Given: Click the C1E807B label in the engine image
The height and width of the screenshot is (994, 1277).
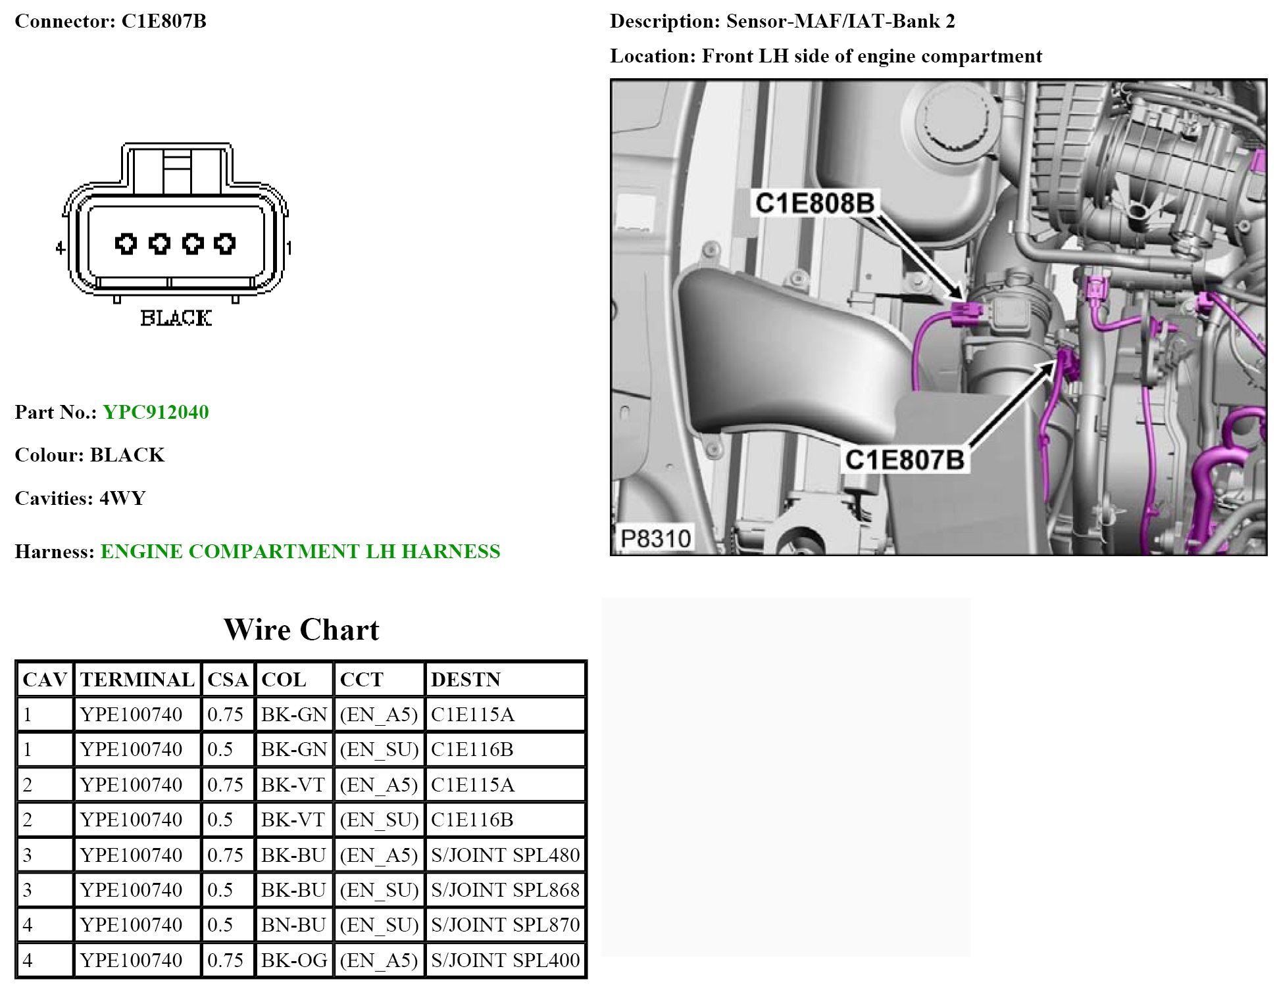Looking at the screenshot, I should 904,460.
